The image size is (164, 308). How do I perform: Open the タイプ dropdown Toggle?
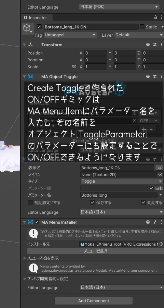pyautogui.click(x=122, y=181)
